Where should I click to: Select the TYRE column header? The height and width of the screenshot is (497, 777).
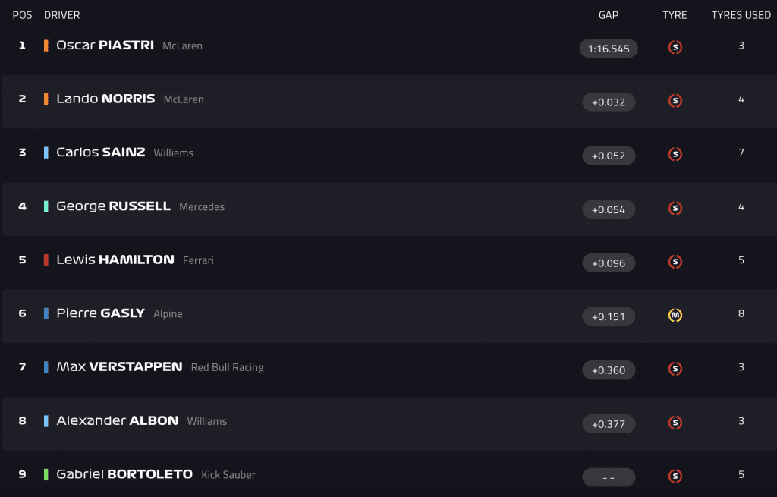pos(675,15)
